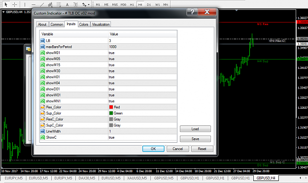Image resolution: width=308 pixels, height=183 pixels.
Task: Expand the GBPUSD,H4 chart title triangle
Action: (3, 12)
